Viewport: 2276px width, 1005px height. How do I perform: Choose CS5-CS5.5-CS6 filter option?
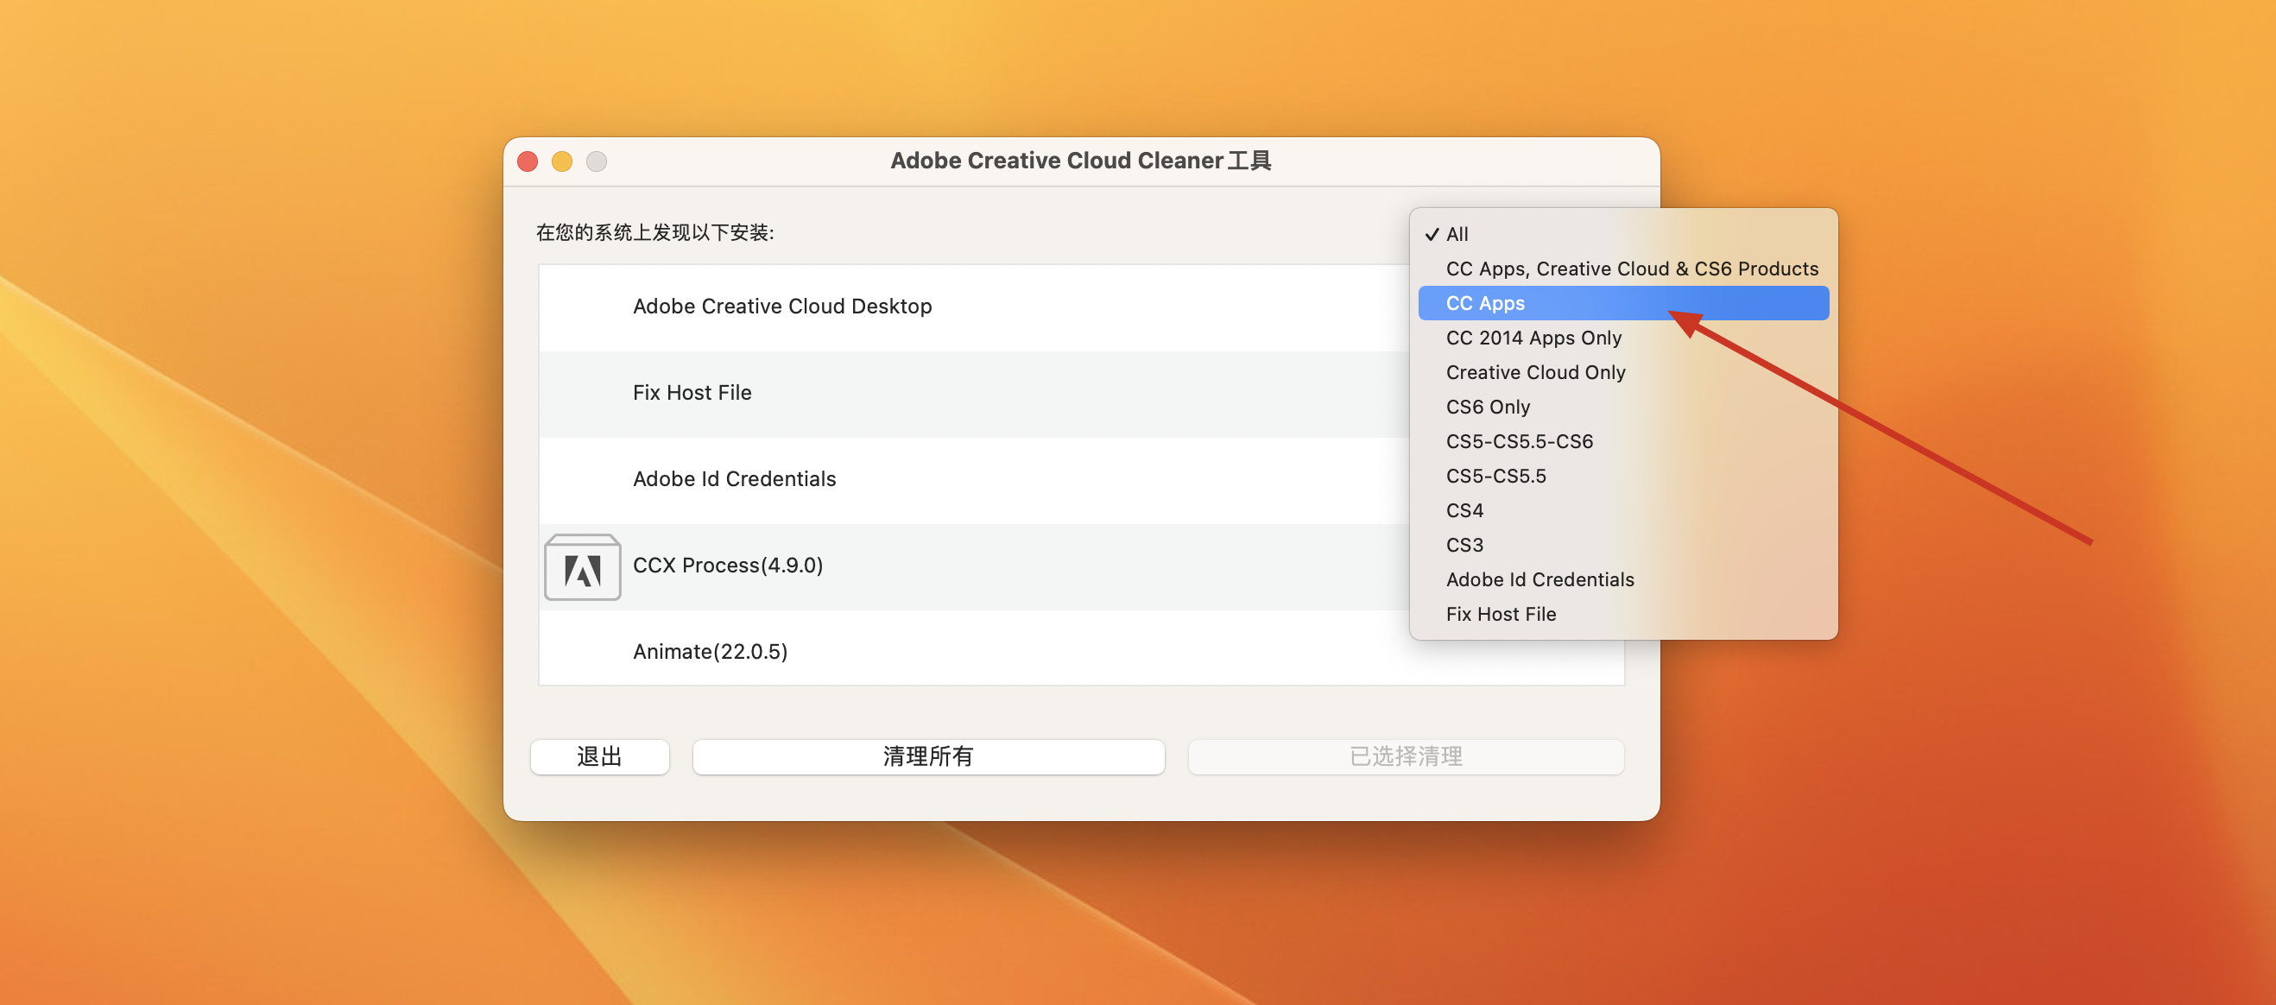[x=1519, y=441]
